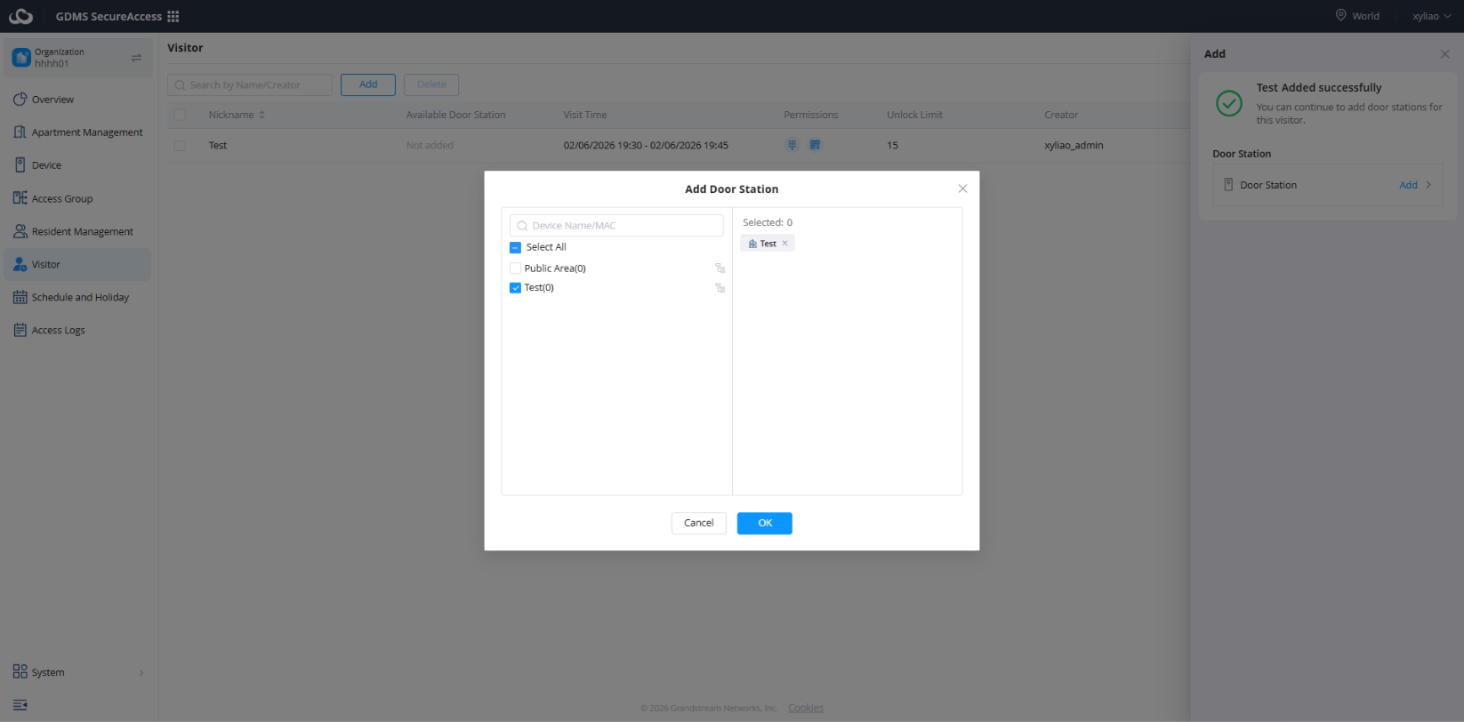Click the Schedule and Holiday calendar icon

[20, 297]
